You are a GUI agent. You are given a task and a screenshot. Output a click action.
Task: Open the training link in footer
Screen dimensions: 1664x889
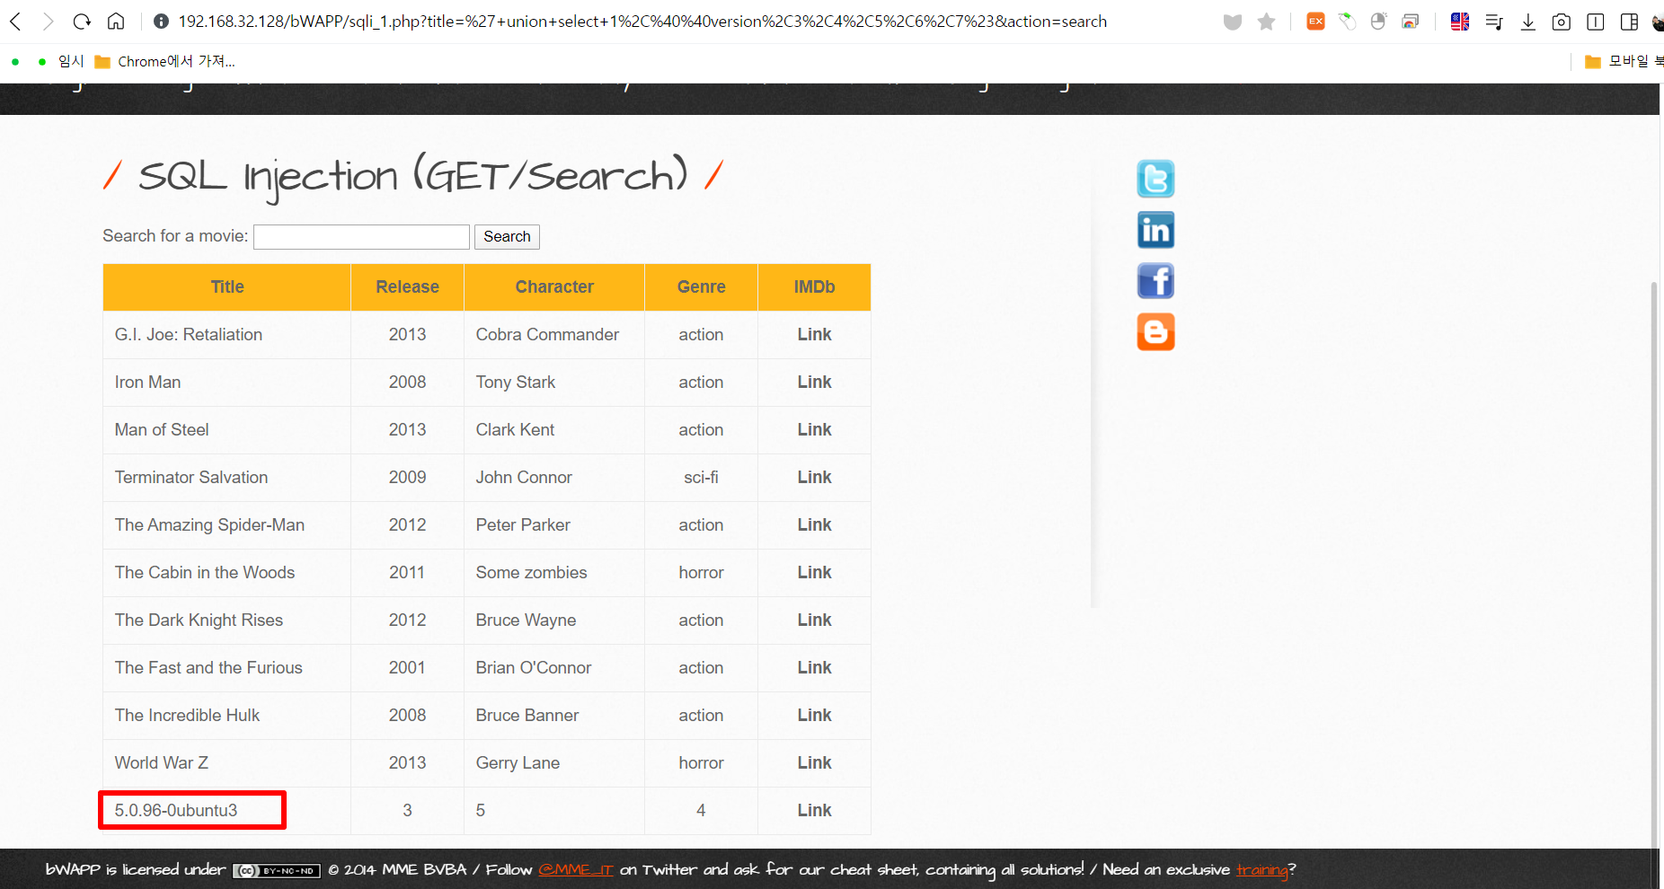1261,869
